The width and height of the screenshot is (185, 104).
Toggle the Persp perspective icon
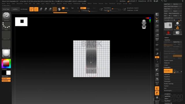tap(157, 40)
